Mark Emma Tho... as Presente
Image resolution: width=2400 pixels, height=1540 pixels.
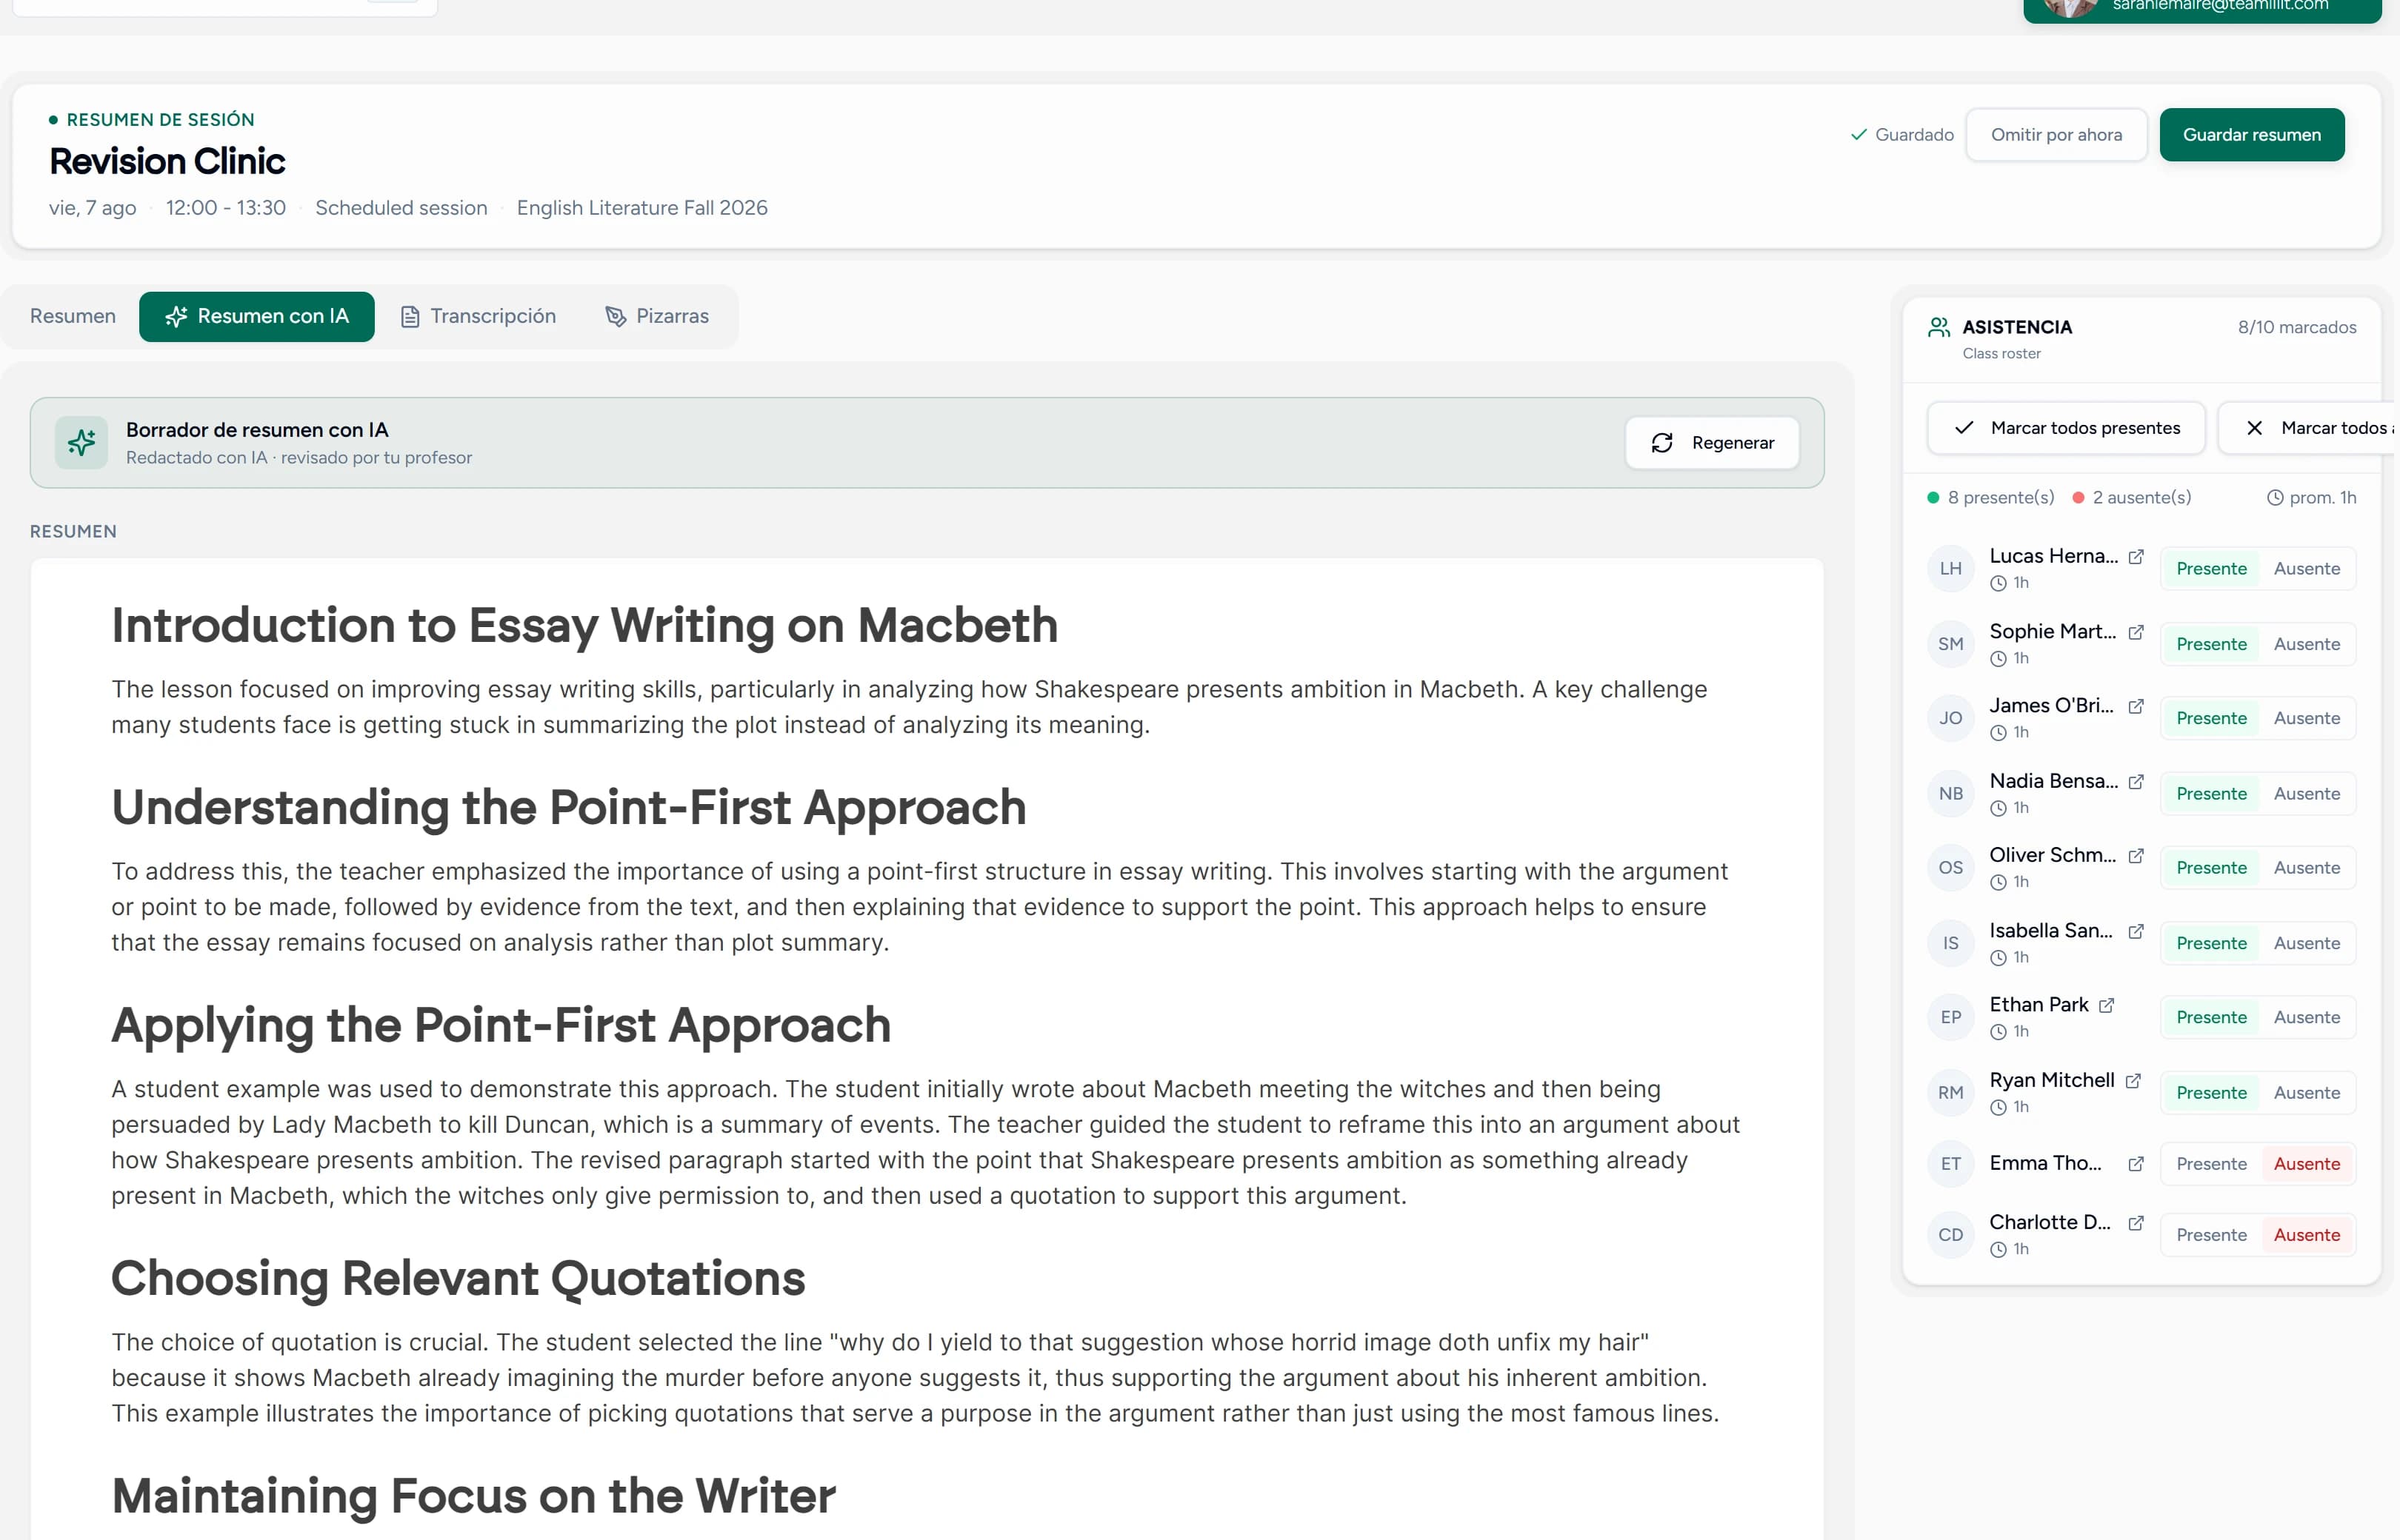[x=2211, y=1164]
